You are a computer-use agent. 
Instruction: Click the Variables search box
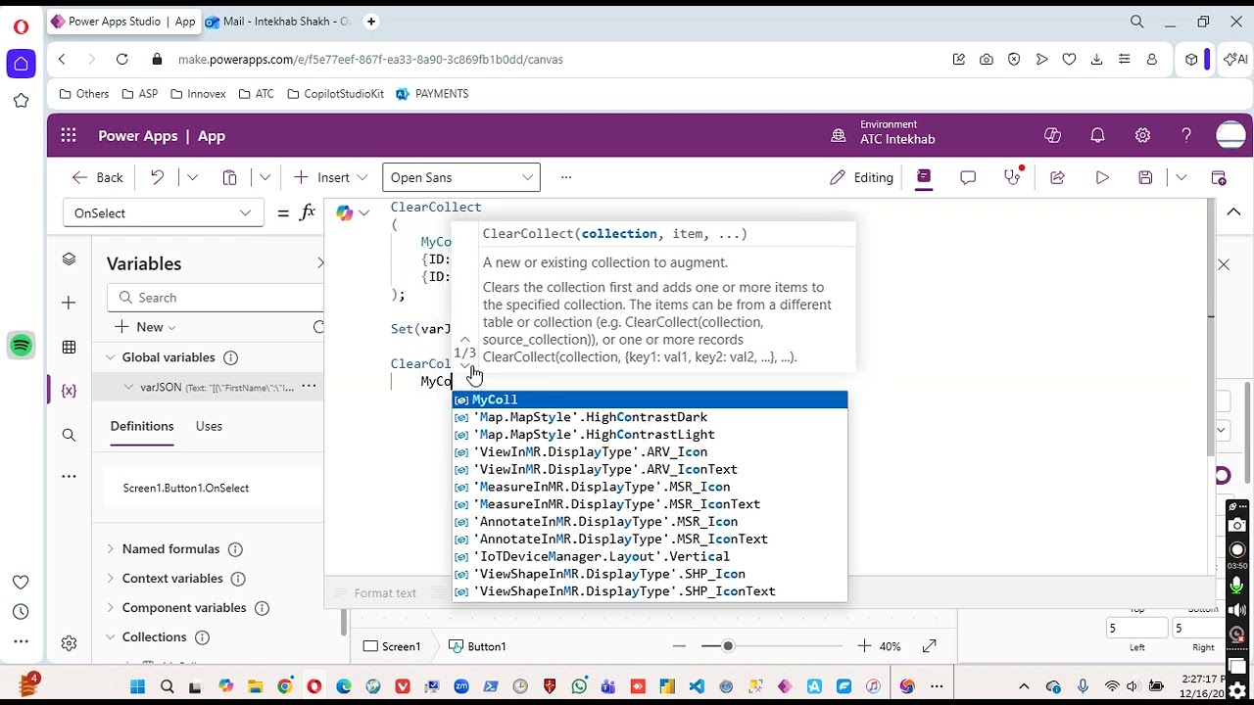click(x=216, y=298)
